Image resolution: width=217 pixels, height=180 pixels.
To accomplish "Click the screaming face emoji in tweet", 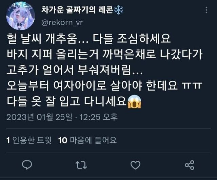I will point(134,102).
